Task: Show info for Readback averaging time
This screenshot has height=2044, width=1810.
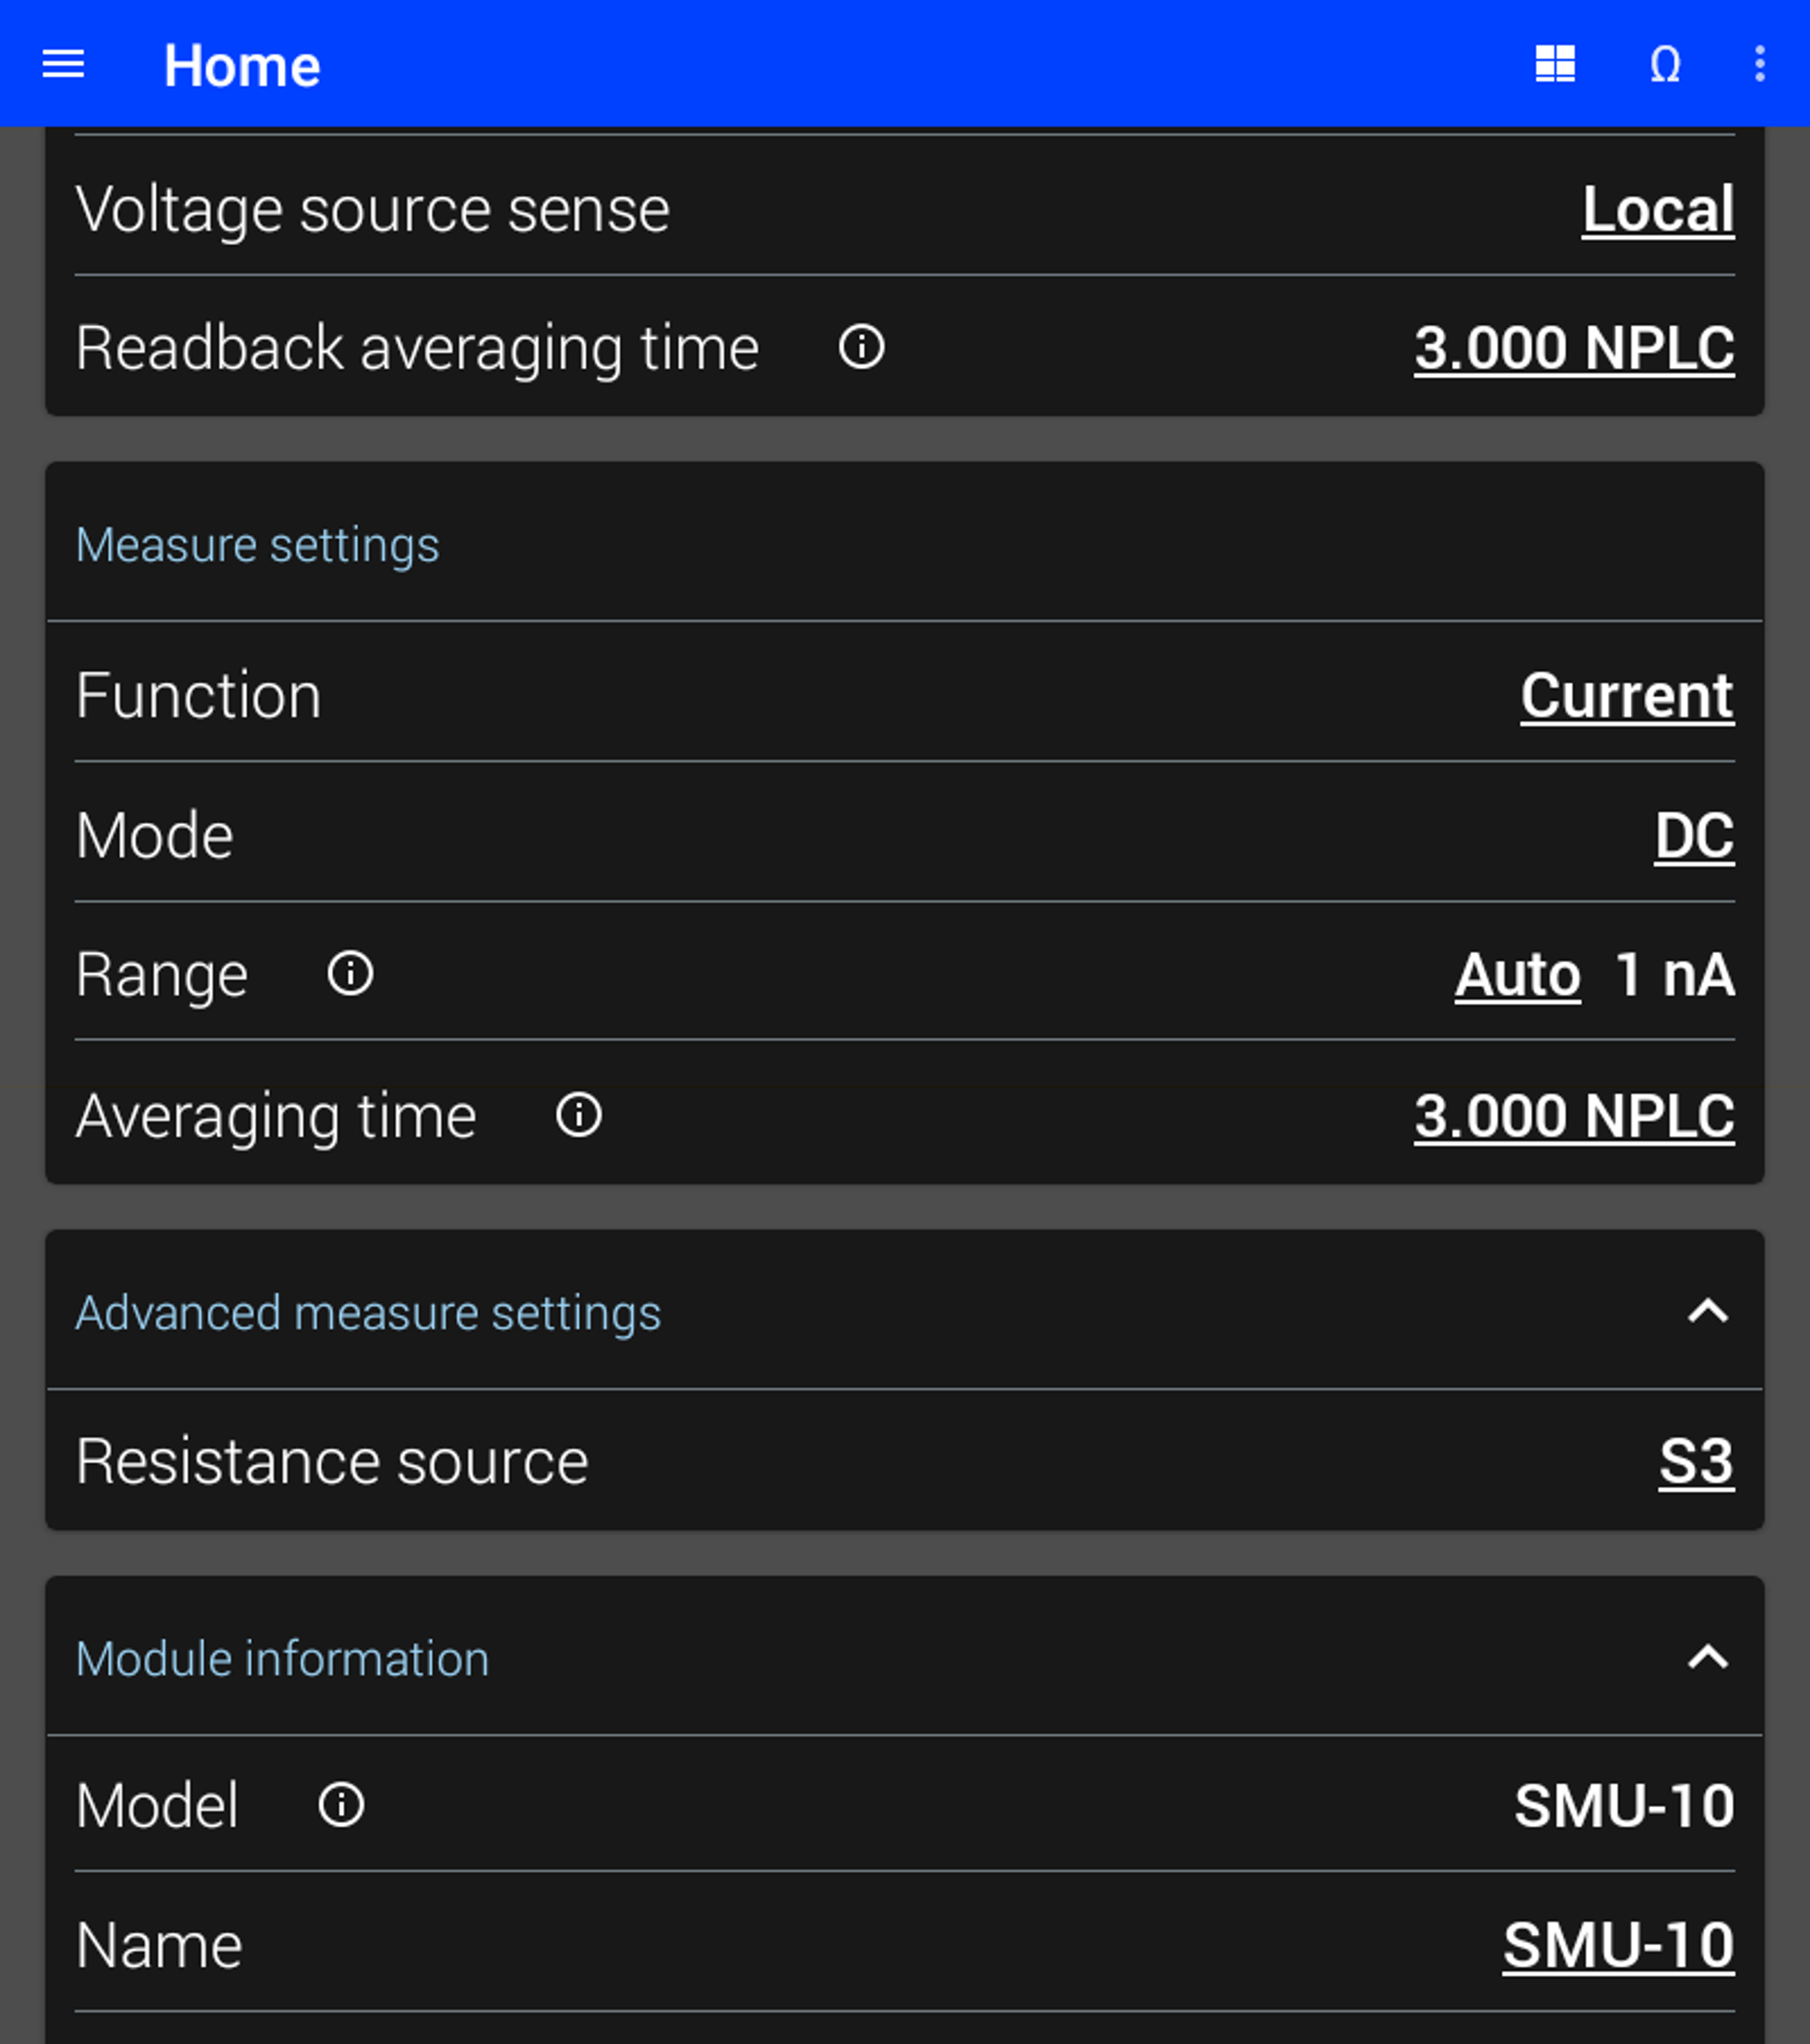Action: pyautogui.click(x=862, y=348)
